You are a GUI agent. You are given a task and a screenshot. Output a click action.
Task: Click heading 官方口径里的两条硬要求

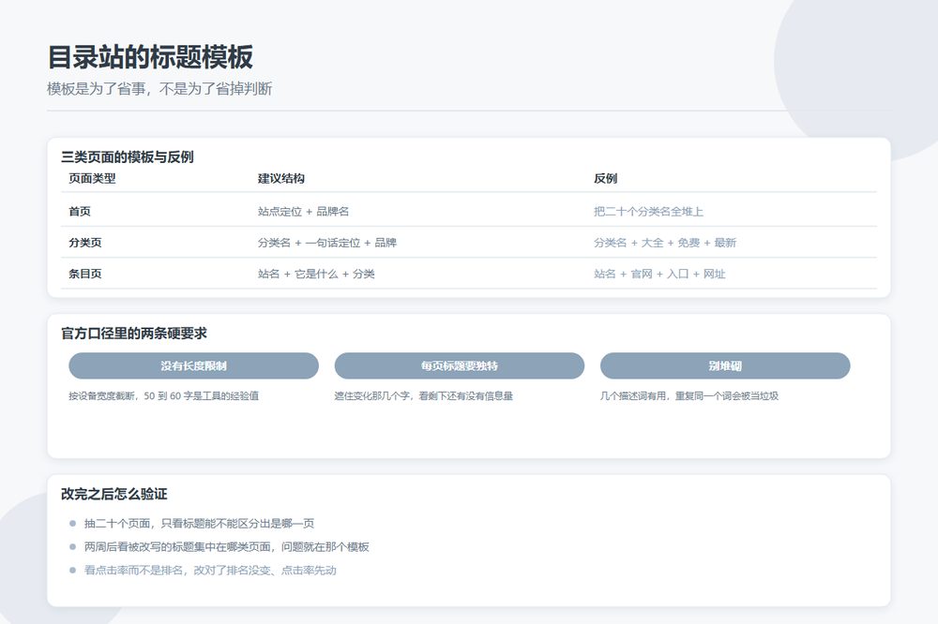point(134,334)
